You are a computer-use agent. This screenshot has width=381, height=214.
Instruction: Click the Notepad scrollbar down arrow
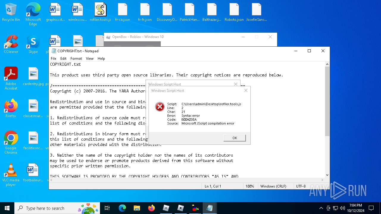pos(327,175)
